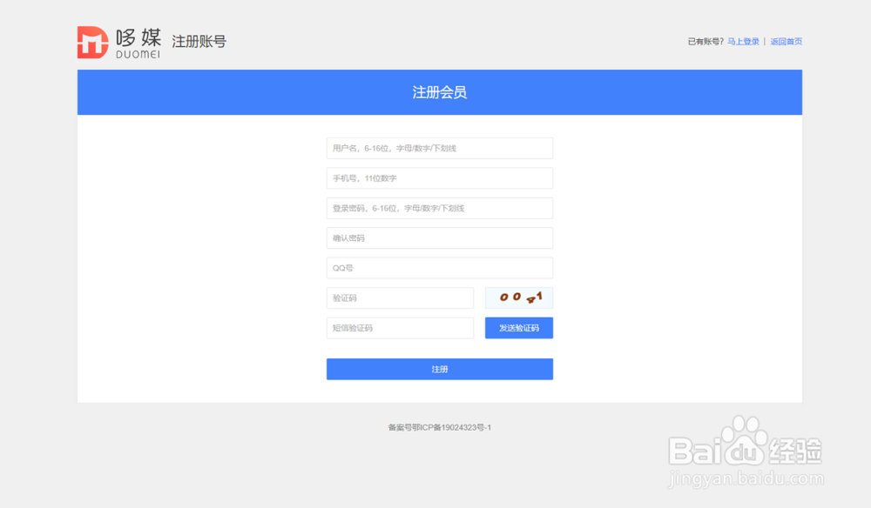Focus the 短信验证码 SMS code field
Image resolution: width=871 pixels, height=508 pixels.
(x=400, y=328)
